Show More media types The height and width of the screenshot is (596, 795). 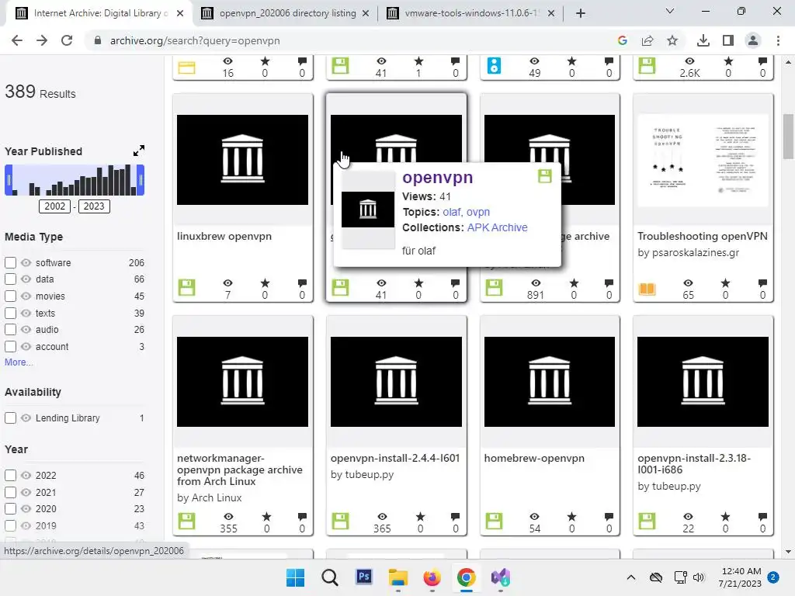[19, 362]
